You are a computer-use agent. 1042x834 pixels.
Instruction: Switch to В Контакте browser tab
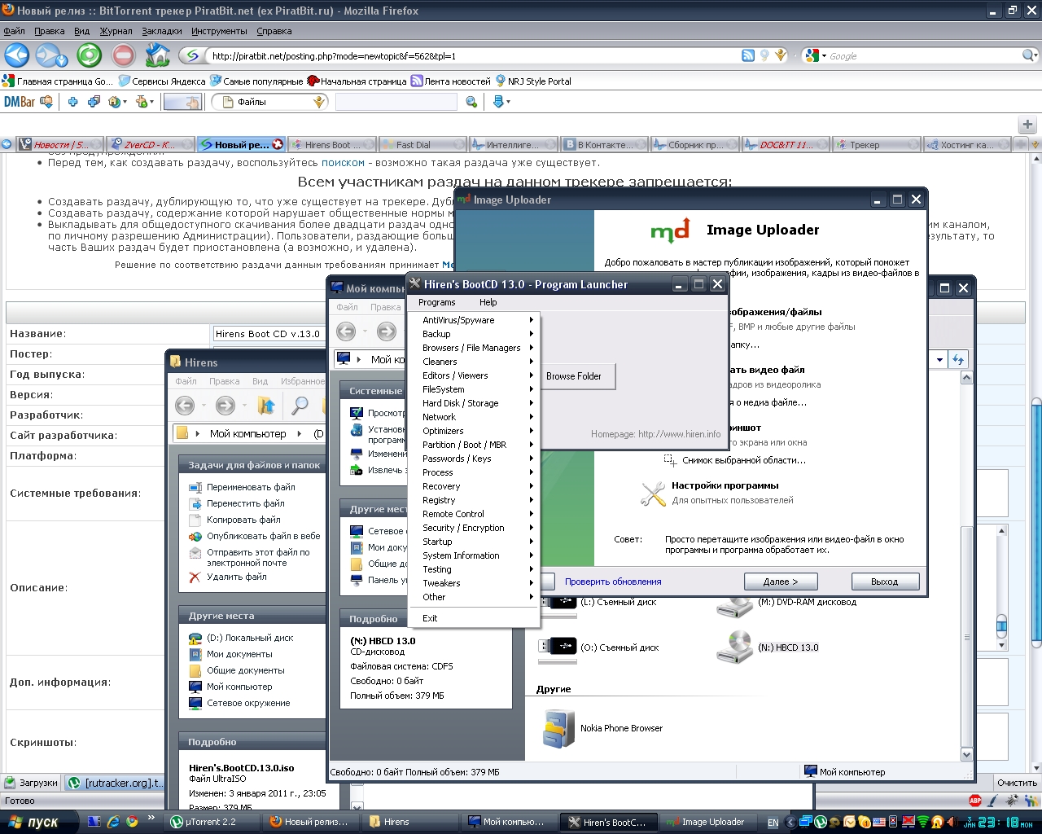coord(605,145)
